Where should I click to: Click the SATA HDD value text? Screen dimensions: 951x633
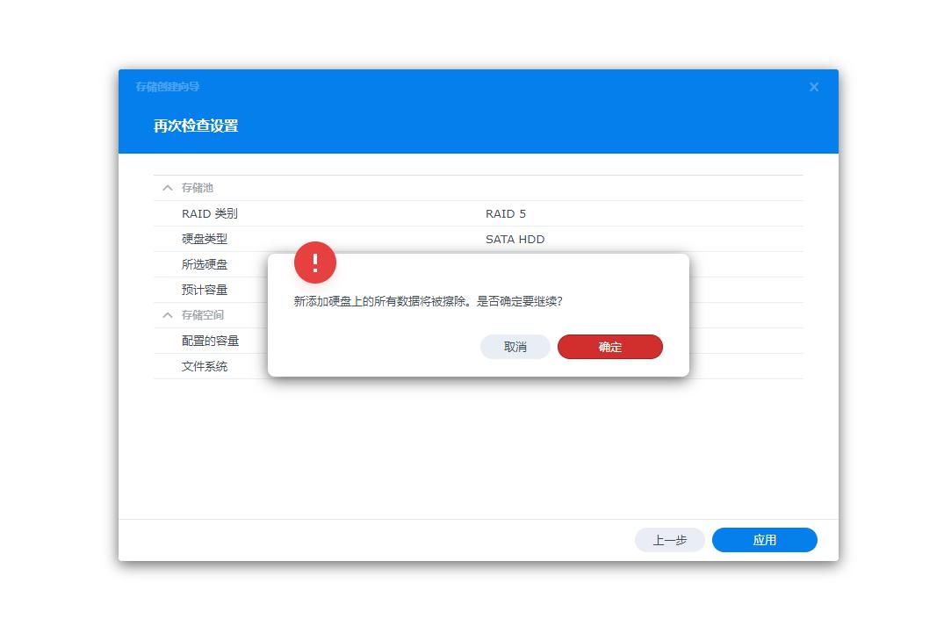pos(515,239)
